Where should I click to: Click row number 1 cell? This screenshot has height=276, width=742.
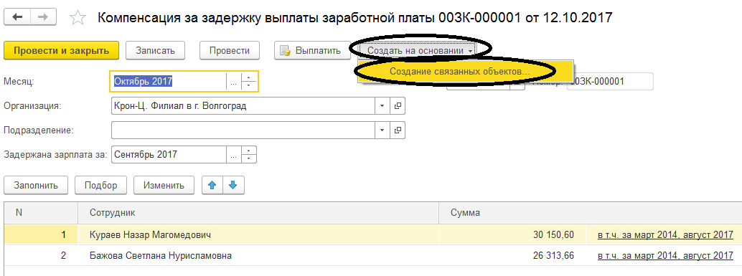[x=41, y=234]
